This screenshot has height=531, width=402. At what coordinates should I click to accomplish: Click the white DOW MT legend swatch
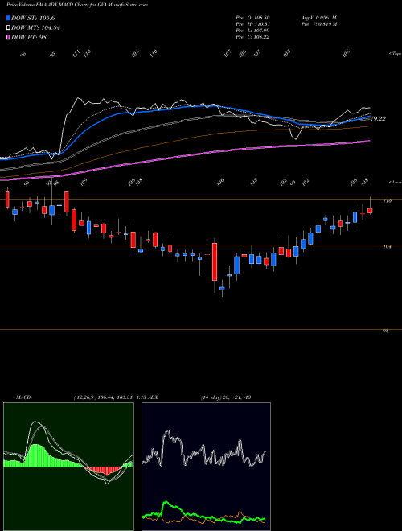[8, 27]
